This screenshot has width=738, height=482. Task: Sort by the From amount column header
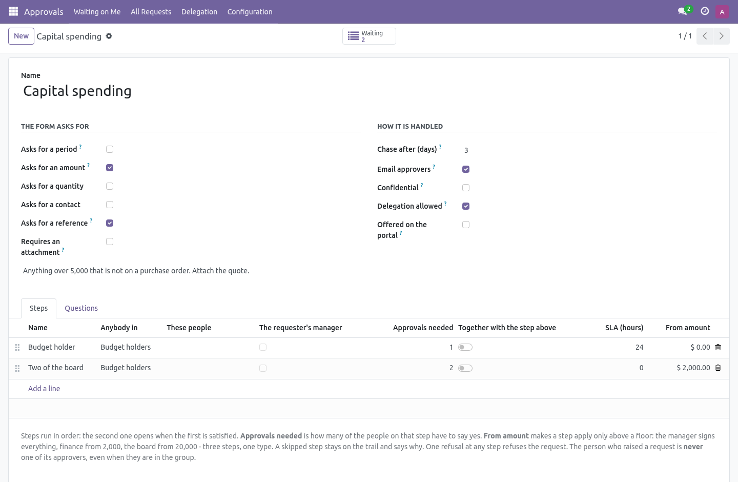coord(688,328)
